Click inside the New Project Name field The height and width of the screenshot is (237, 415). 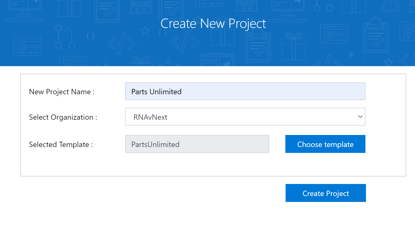245,91
